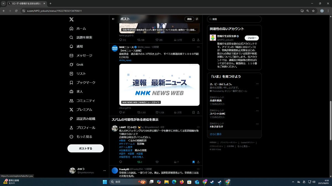Viewport: 332px width, 186px height.
Task: Remove bookmark on J.AMT post
Action: coord(193,162)
